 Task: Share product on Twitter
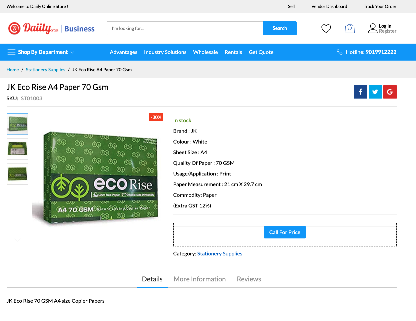[375, 92]
